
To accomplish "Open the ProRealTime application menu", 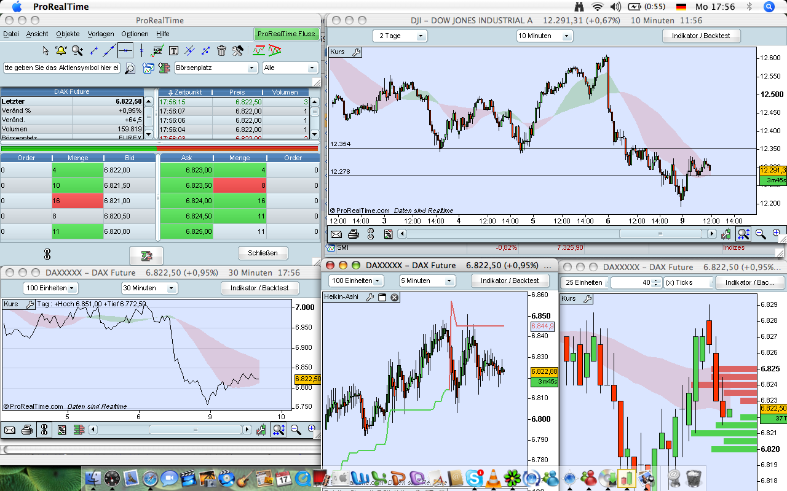I will click(x=61, y=7).
